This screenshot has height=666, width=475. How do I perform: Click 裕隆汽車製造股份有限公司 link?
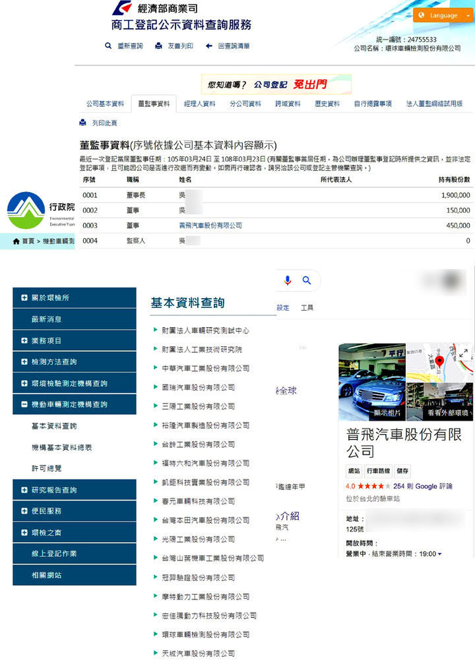206,425
